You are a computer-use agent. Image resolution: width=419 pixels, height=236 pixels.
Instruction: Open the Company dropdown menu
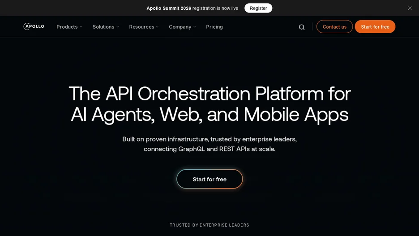pos(182,27)
